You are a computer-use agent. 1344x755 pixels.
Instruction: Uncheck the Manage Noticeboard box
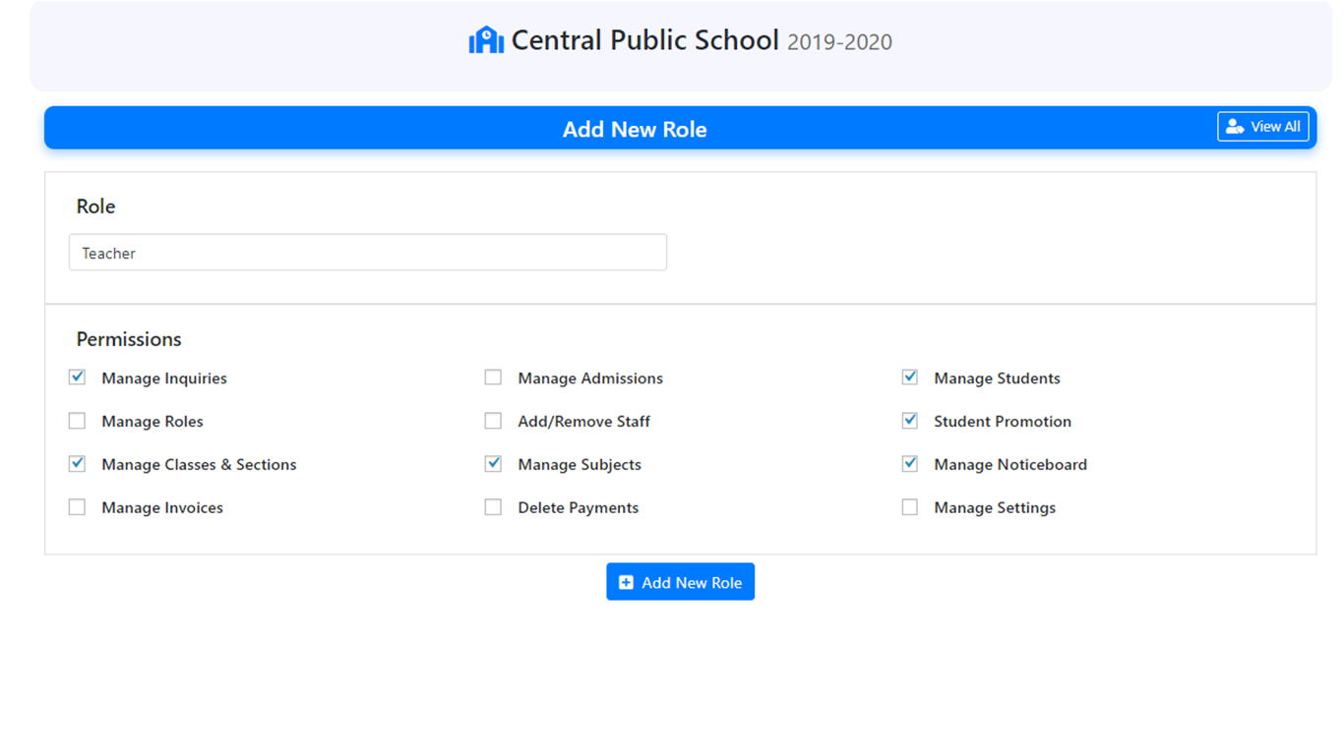coord(910,464)
